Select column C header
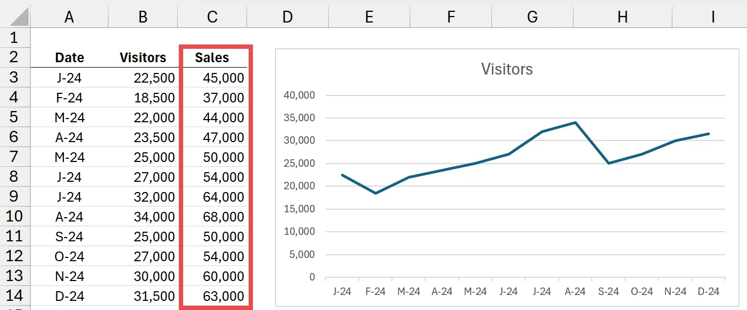This screenshot has width=747, height=310. 212,17
